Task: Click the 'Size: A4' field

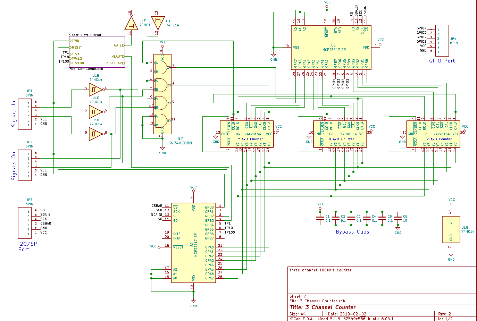Action: coord(298,314)
